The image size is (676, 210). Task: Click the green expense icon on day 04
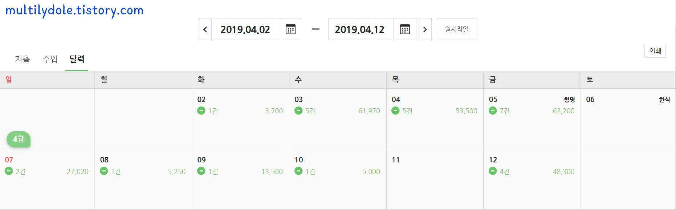395,110
